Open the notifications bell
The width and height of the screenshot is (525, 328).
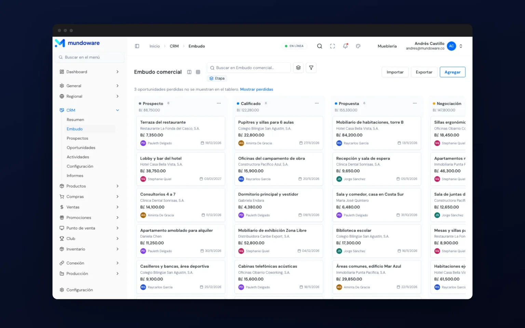point(346,46)
